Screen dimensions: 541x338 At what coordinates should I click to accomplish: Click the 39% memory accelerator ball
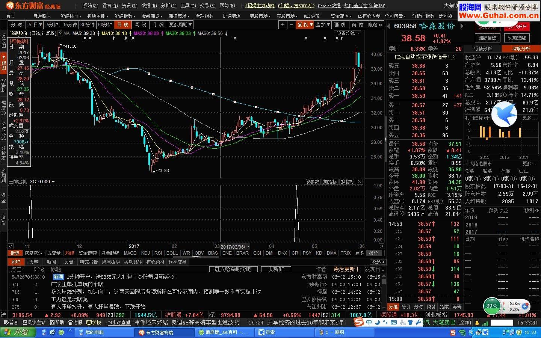491,306
